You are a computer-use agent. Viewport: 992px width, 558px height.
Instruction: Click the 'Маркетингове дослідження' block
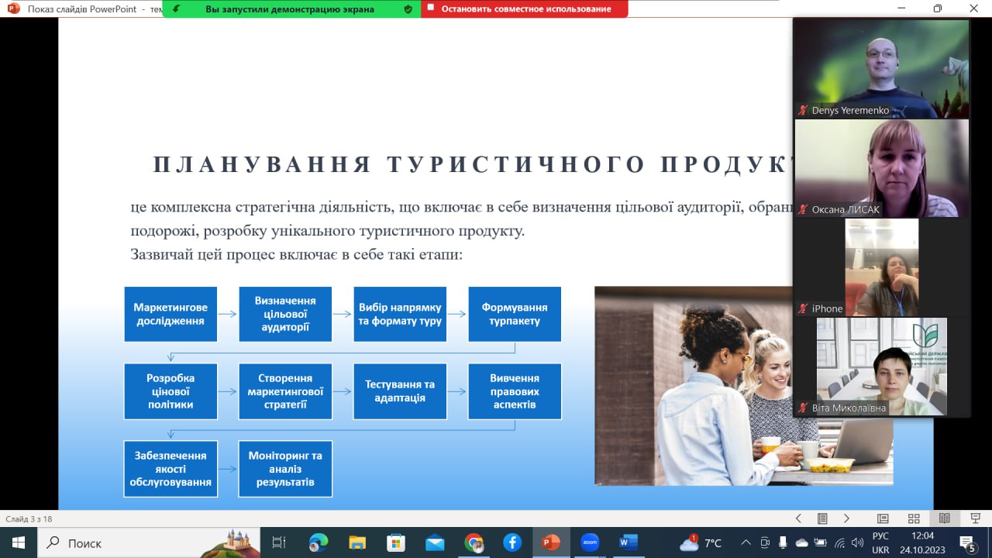point(170,314)
